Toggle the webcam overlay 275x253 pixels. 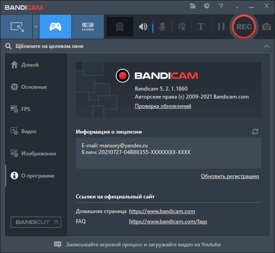119,27
